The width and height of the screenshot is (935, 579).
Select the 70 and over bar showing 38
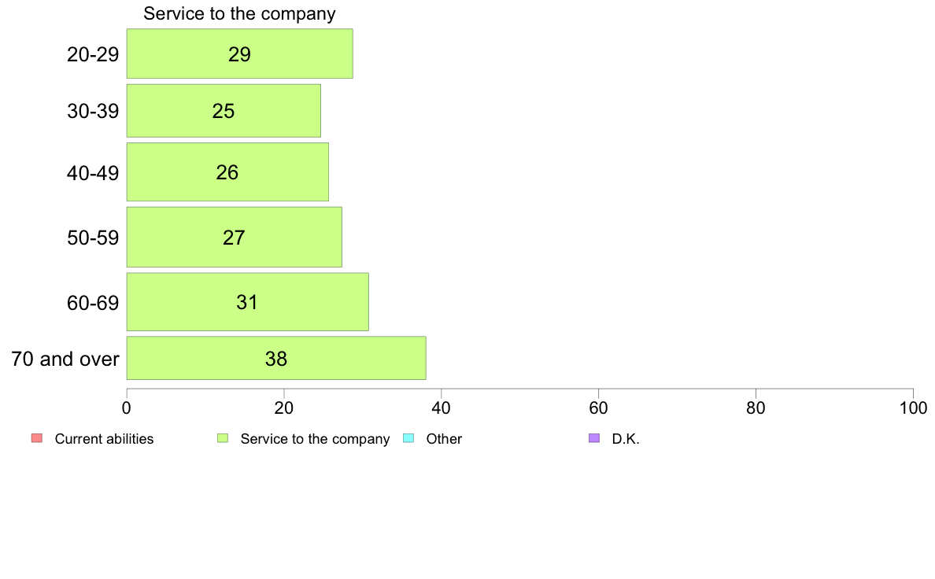276,358
